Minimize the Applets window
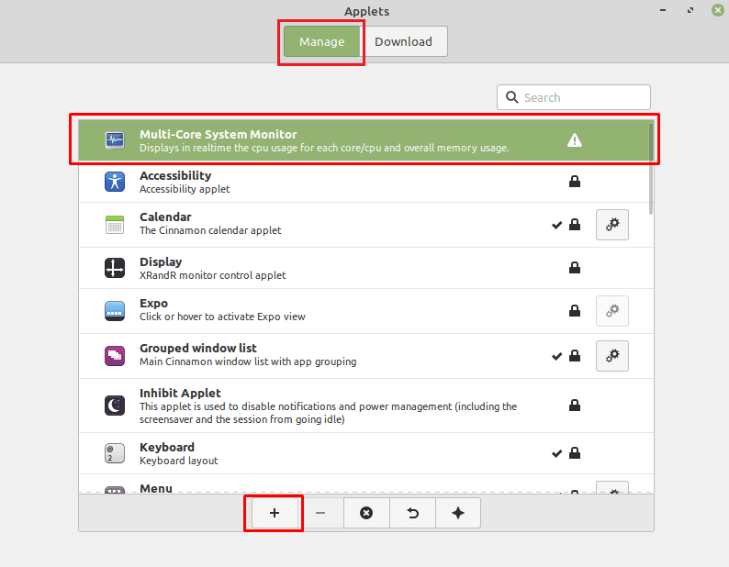The width and height of the screenshot is (729, 567). 663,10
